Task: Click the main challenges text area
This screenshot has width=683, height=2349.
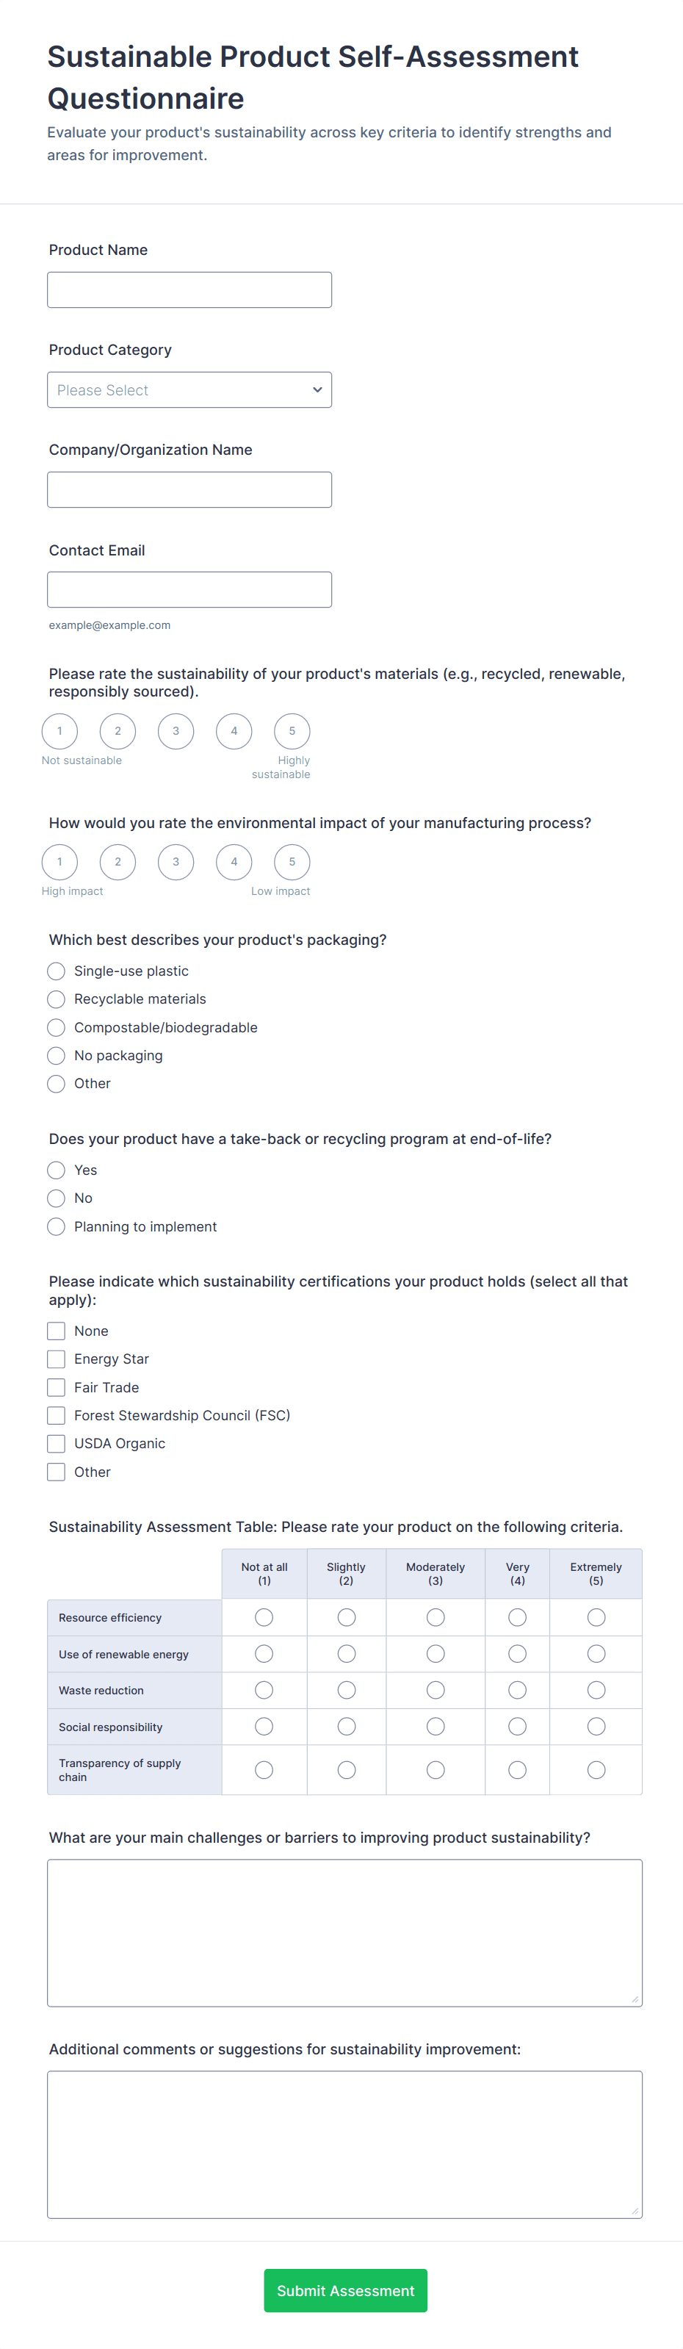Action: 344,1933
